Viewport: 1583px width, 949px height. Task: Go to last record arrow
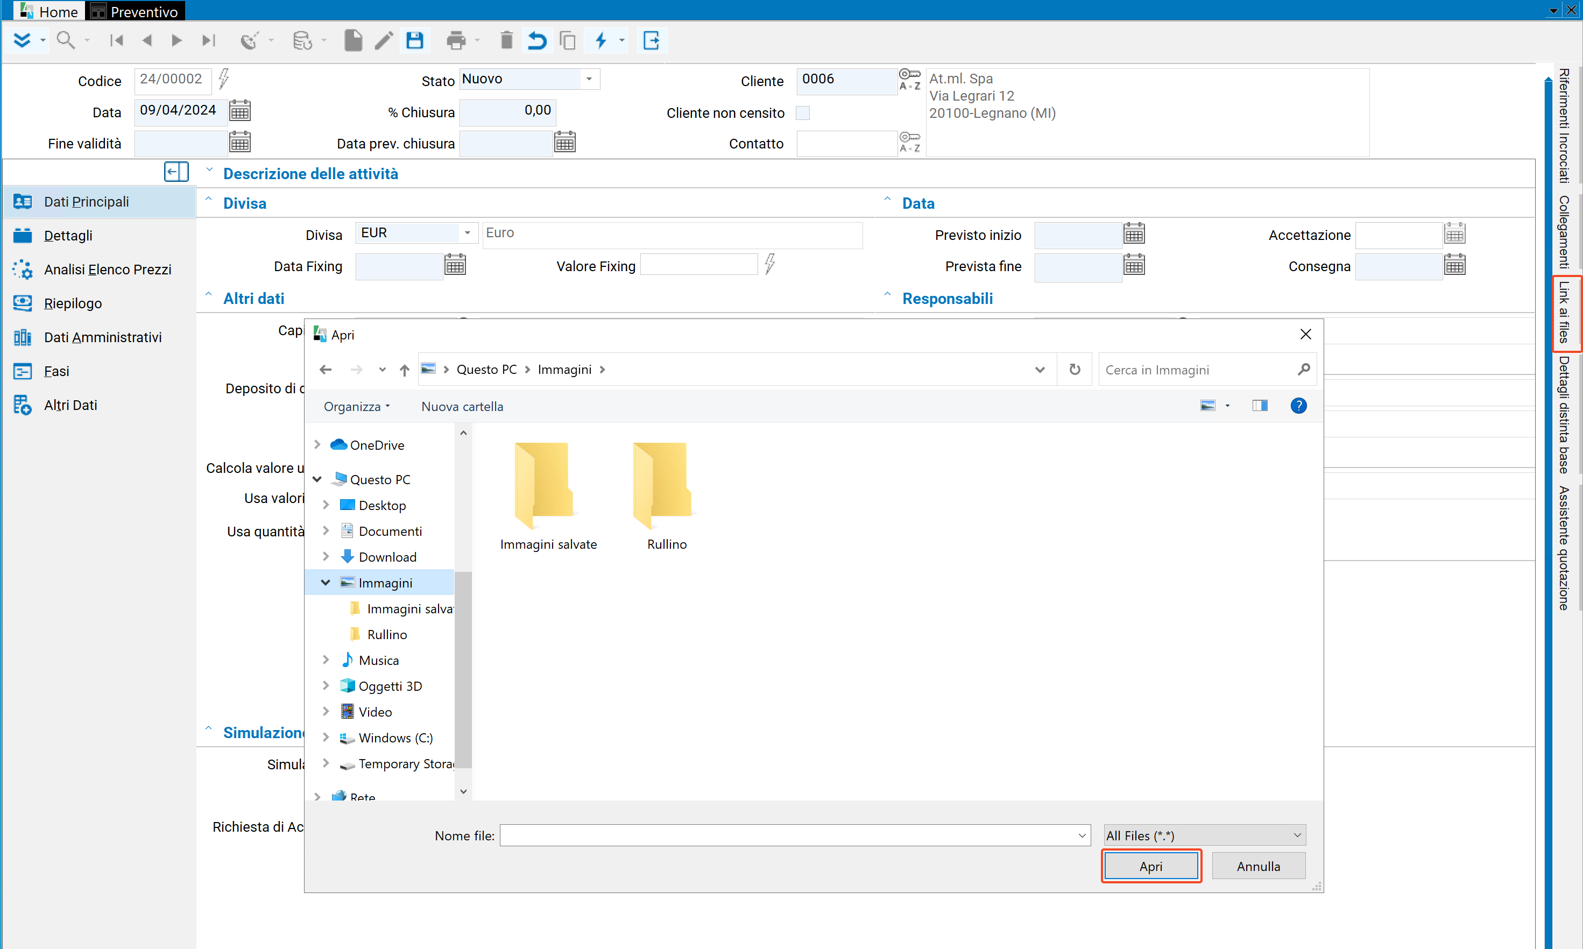coord(209,40)
